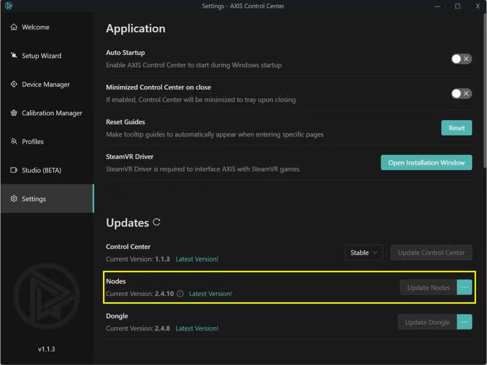Open the Settings sidebar tab
Viewport: 487px width, 365px height.
[34, 199]
